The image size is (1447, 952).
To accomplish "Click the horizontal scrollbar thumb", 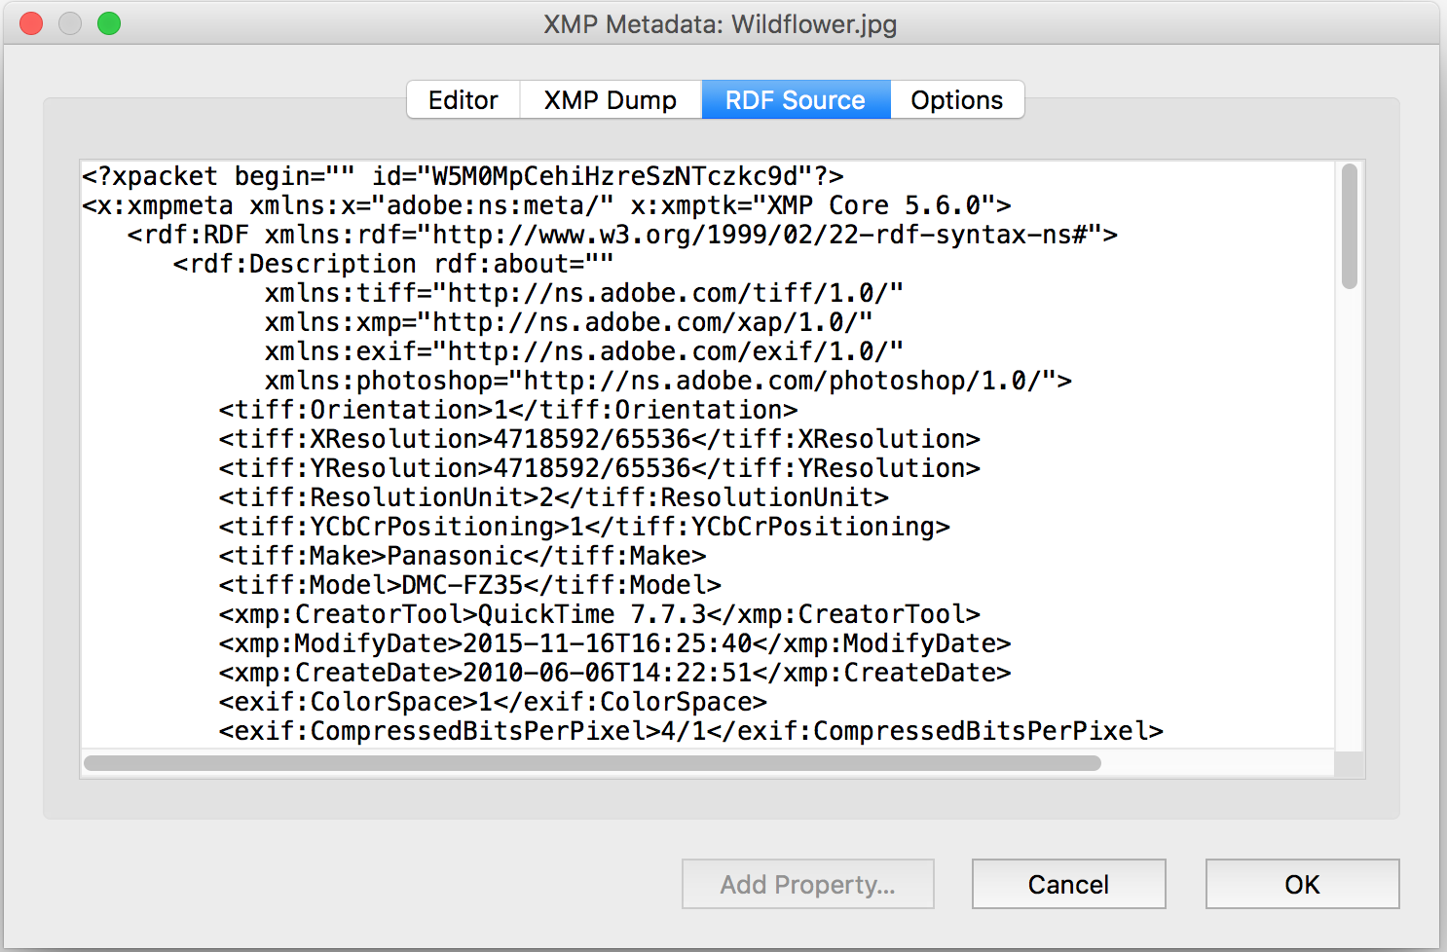I will (592, 763).
